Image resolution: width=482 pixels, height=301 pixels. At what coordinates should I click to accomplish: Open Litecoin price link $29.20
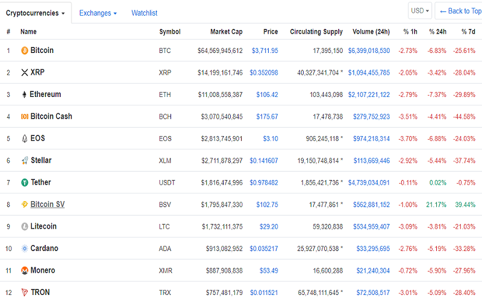tap(269, 227)
